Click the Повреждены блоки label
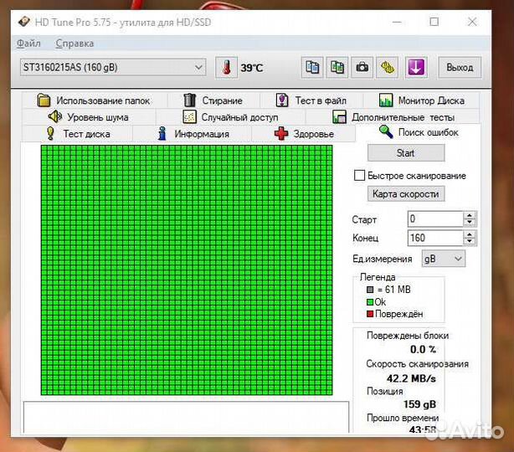 tap(408, 336)
